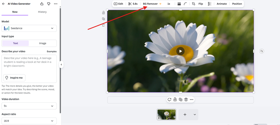Select the page 1 thumbnail
This screenshot has height=125, width=280.
click(x=166, y=115)
